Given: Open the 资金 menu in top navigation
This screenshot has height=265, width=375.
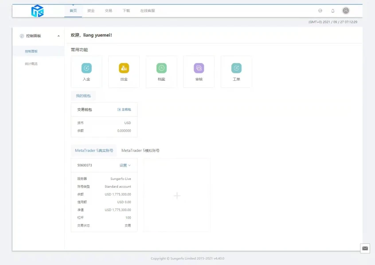Looking at the screenshot, I should tap(91, 11).
